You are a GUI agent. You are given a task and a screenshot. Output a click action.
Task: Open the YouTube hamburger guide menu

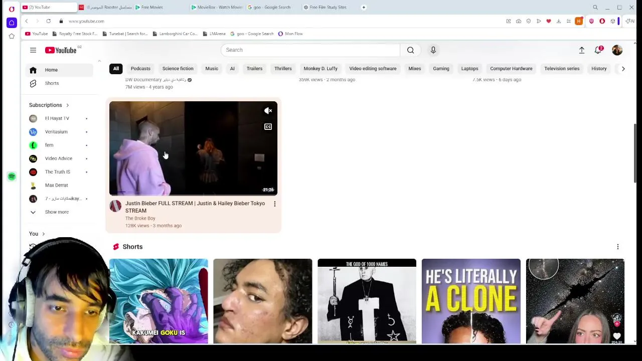[x=33, y=50]
